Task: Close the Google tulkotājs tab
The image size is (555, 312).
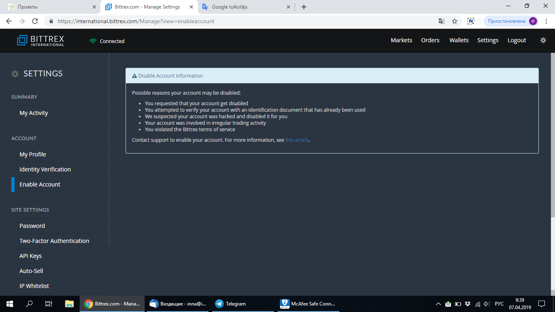Action: coord(288,7)
